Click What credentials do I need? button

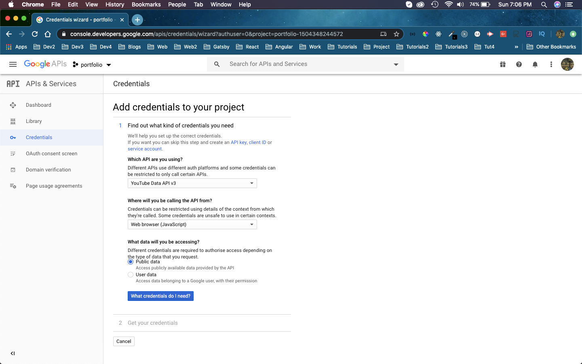click(160, 296)
